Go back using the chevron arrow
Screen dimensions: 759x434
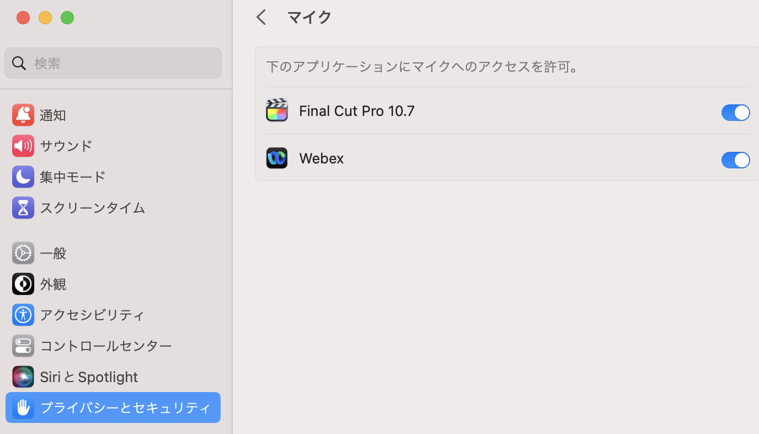(x=261, y=17)
